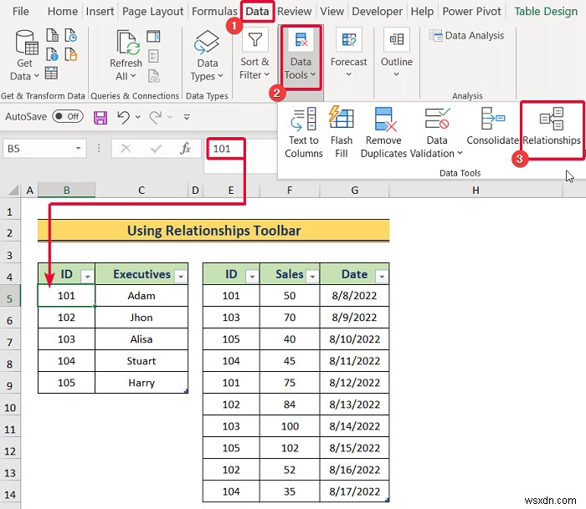
Task: Switch to the Table Design tab
Action: [x=546, y=12]
